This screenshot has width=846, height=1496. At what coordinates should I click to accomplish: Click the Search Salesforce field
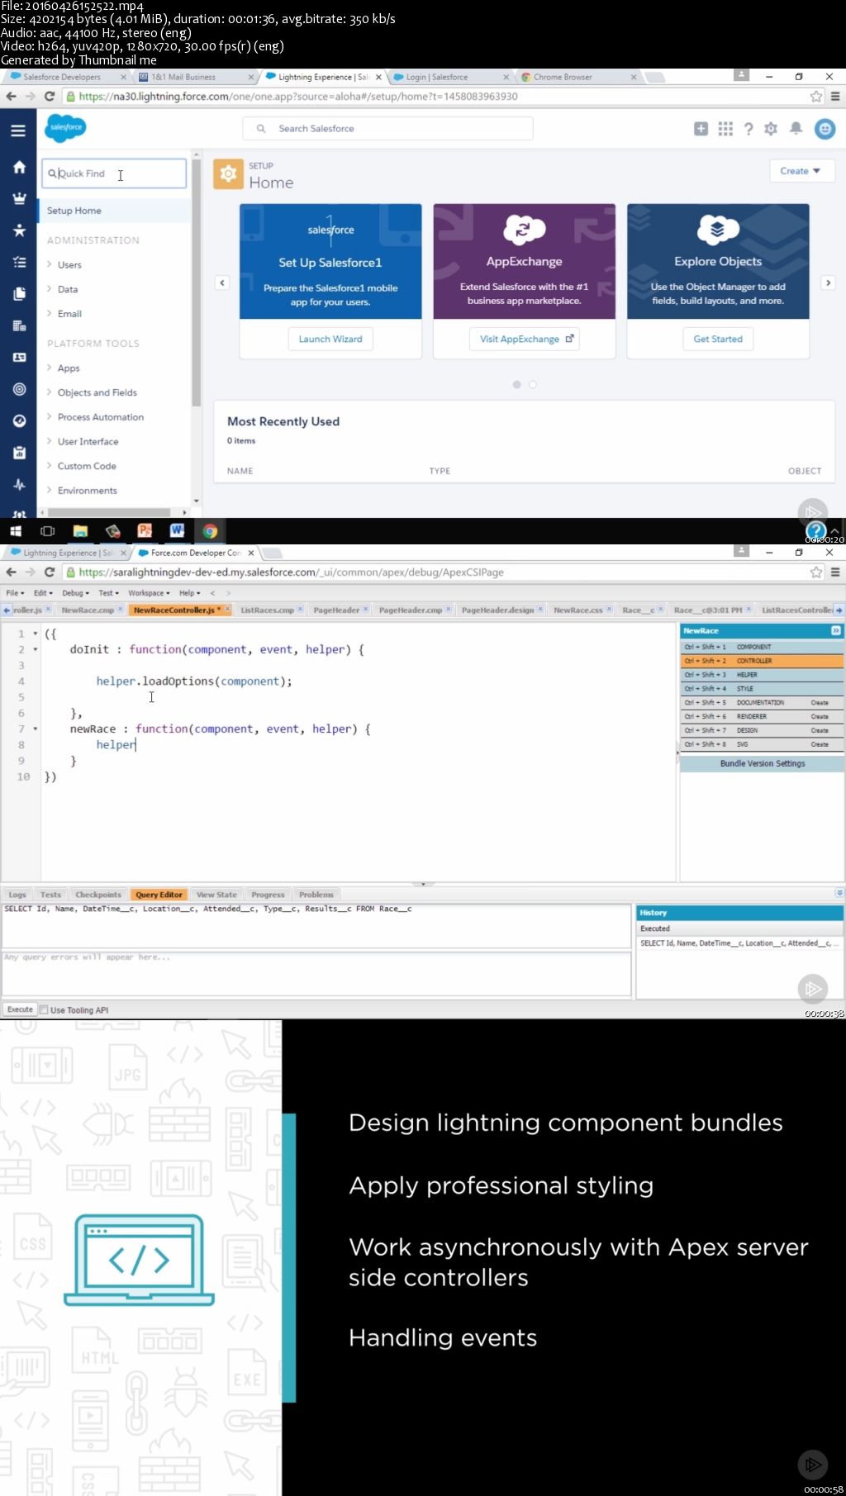[x=387, y=129]
